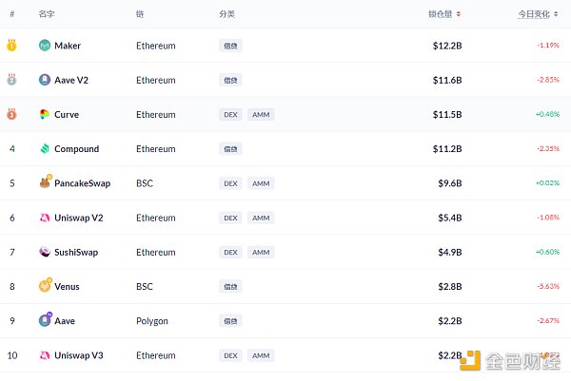Click the Maker protocol logo
The image size is (571, 381).
click(x=45, y=46)
